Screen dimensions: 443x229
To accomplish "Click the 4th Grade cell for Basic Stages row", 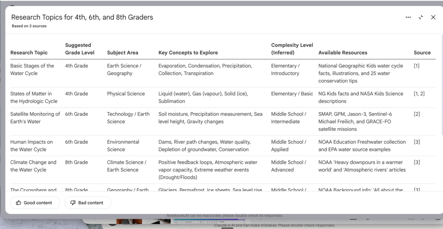I will tap(77, 66).
